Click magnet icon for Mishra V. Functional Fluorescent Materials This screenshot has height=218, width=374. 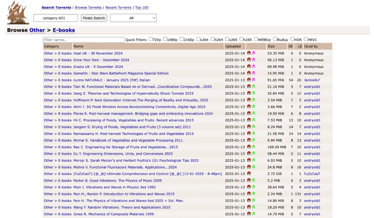coord(249,167)
